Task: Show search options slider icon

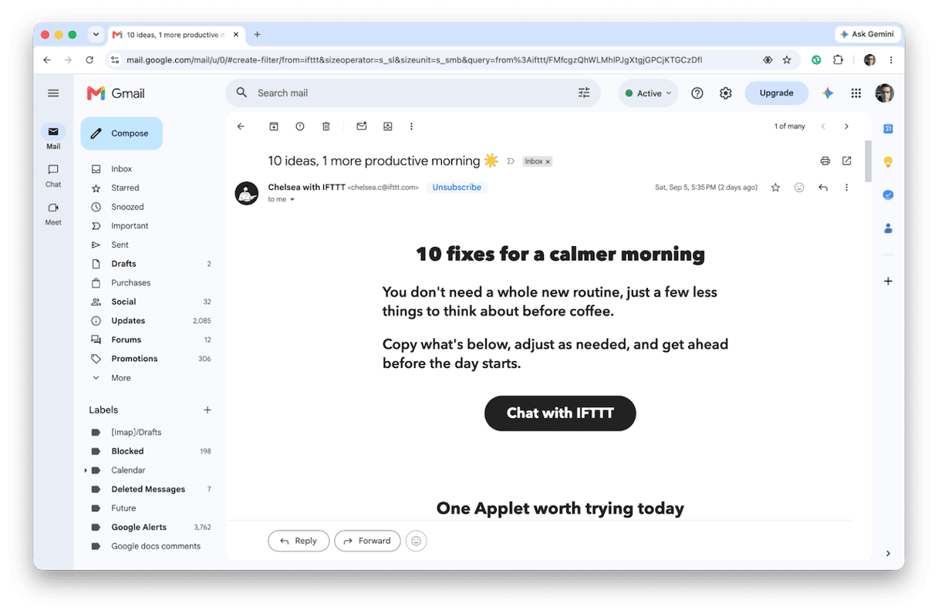Action: click(x=584, y=93)
